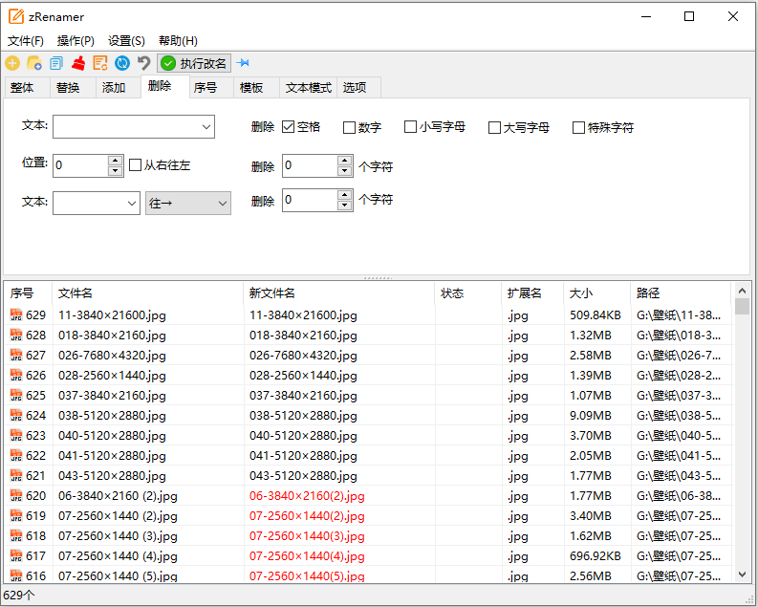Screen dimensions: 758x607
Task: Click the blue circular refresh icon
Action: click(x=122, y=63)
